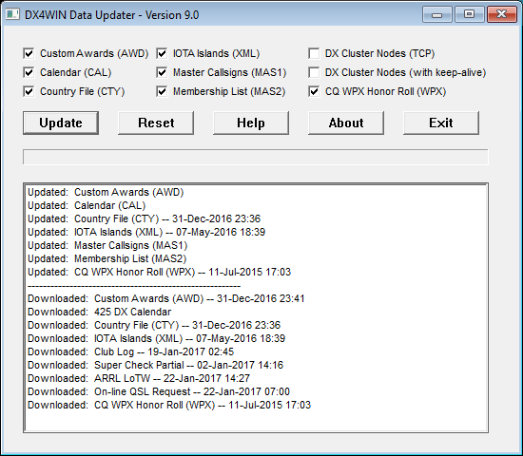The height and width of the screenshot is (456, 523).
Task: Toggle Master Callsigns (MAS1) checkbox
Action: pyautogui.click(x=162, y=72)
